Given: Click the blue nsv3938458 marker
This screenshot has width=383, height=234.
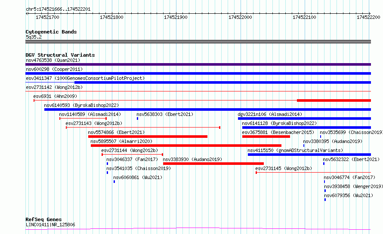Looking at the screenshot, I should (325, 191).
